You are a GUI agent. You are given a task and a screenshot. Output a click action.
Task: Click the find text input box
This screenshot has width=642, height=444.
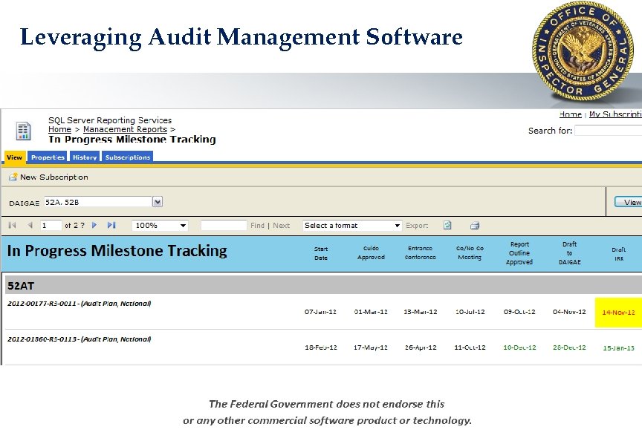point(224,226)
